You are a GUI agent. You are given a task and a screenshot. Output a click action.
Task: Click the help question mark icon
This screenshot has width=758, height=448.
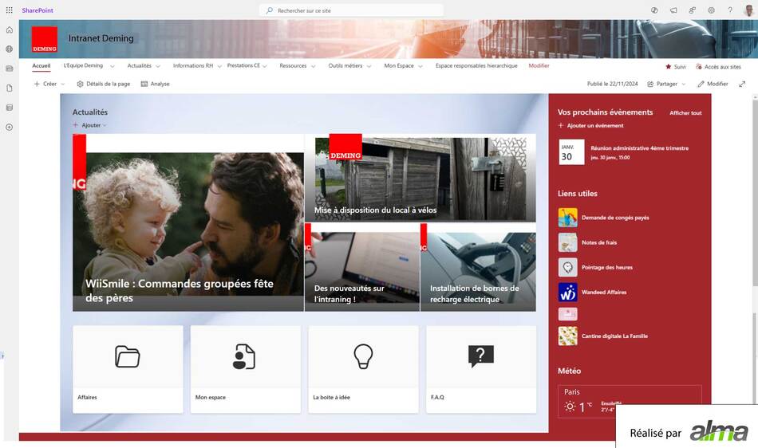[x=730, y=10]
